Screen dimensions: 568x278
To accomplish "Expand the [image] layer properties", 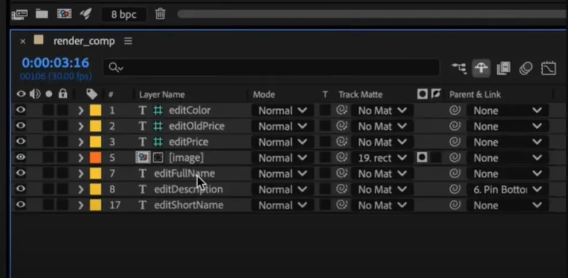I will click(x=81, y=158).
